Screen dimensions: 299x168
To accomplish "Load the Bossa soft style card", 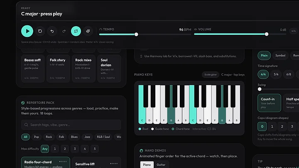I will [x=33, y=68].
